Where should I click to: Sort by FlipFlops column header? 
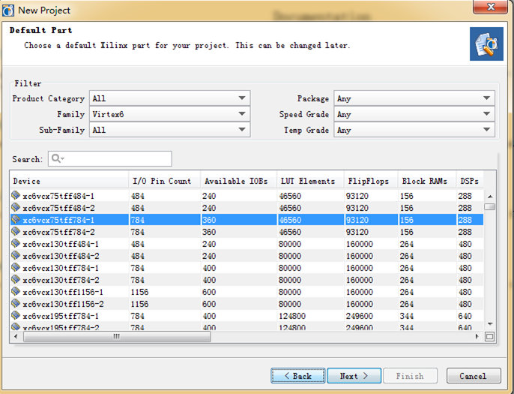tap(371, 181)
